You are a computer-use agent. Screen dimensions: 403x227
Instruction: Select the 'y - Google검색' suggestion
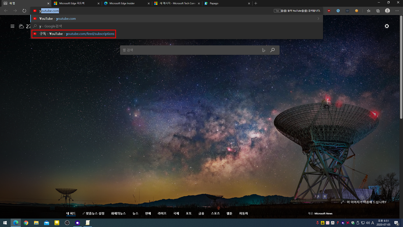tap(177, 26)
